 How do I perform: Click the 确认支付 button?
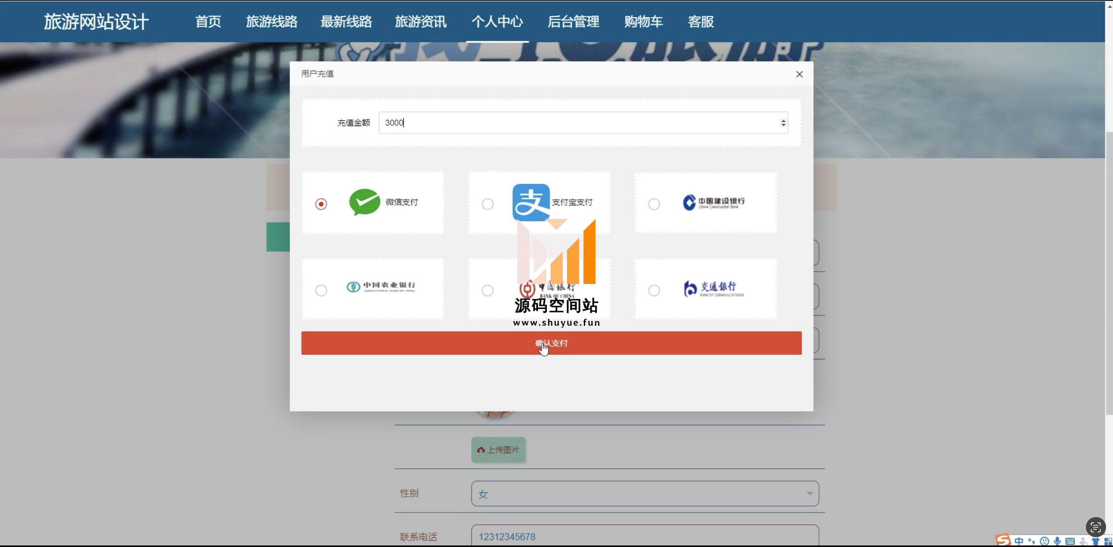(551, 343)
